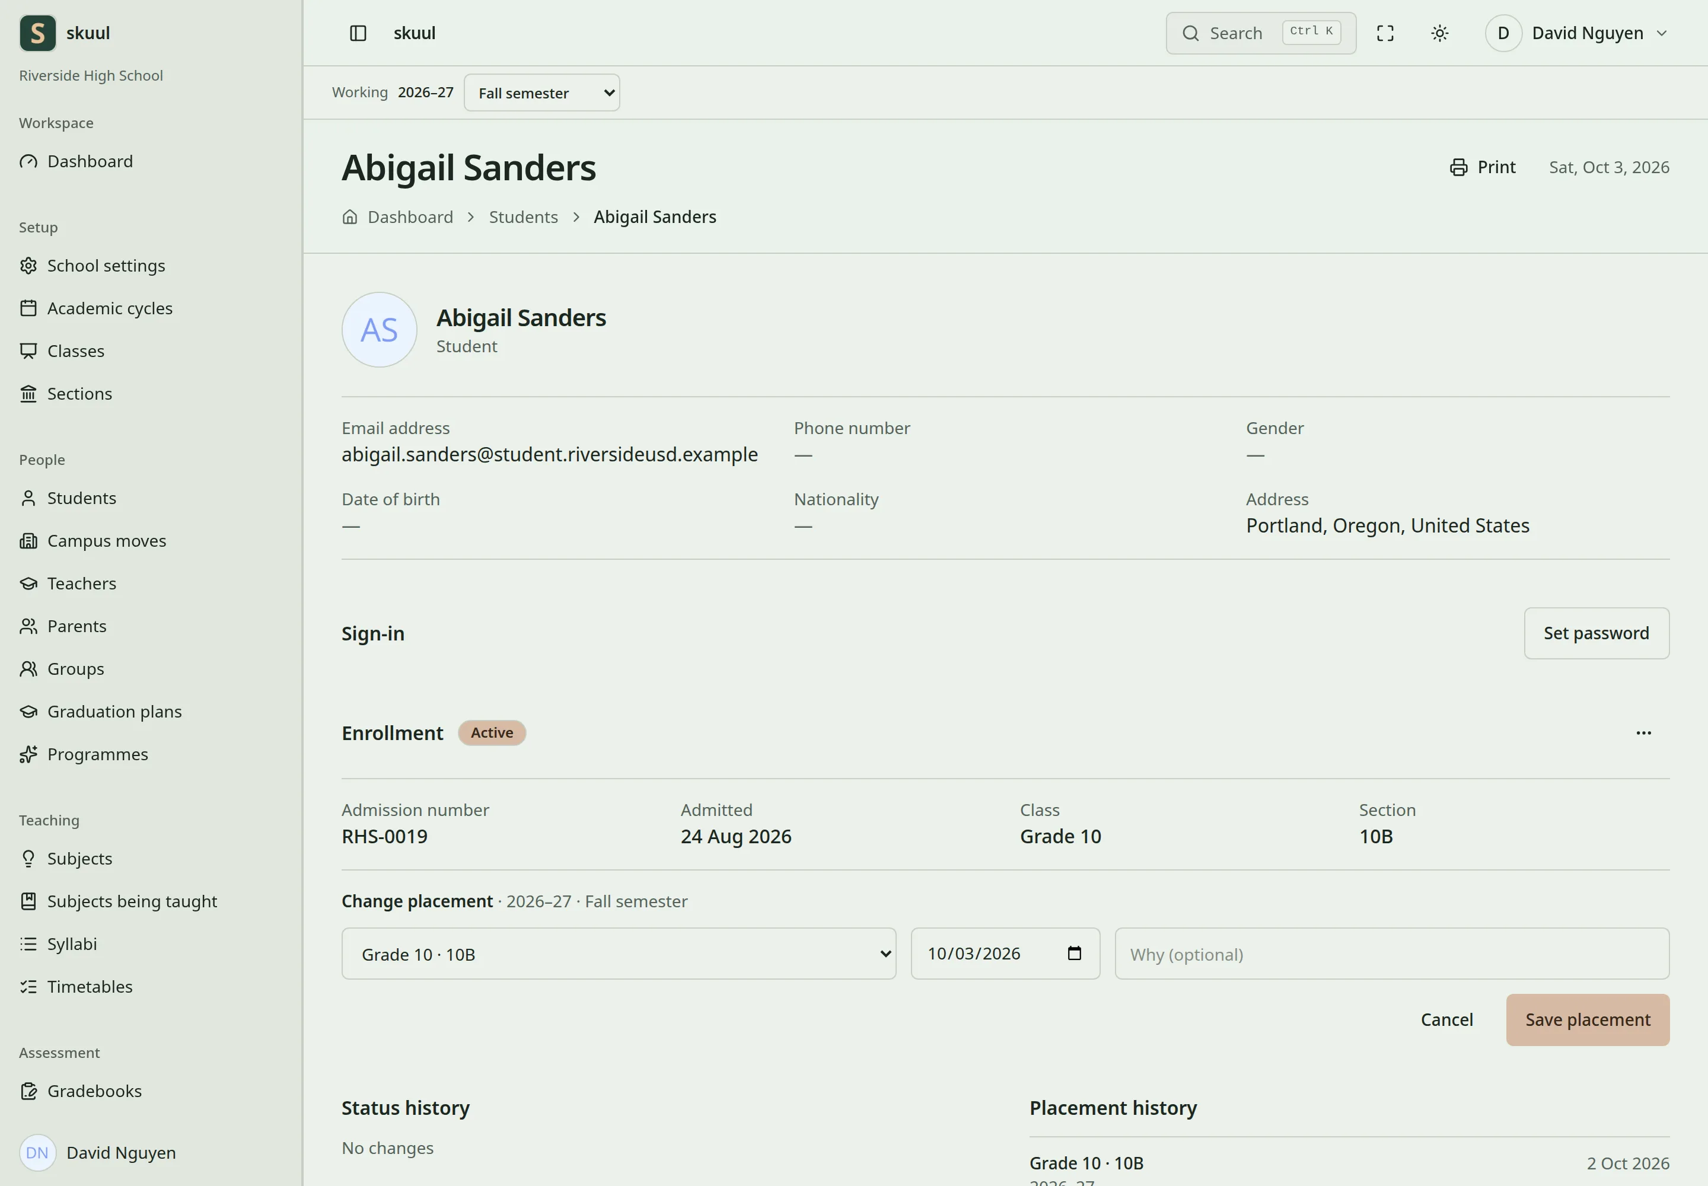Image resolution: width=1708 pixels, height=1186 pixels.
Task: Click the DN avatar at sidebar bottom
Action: (x=37, y=1153)
